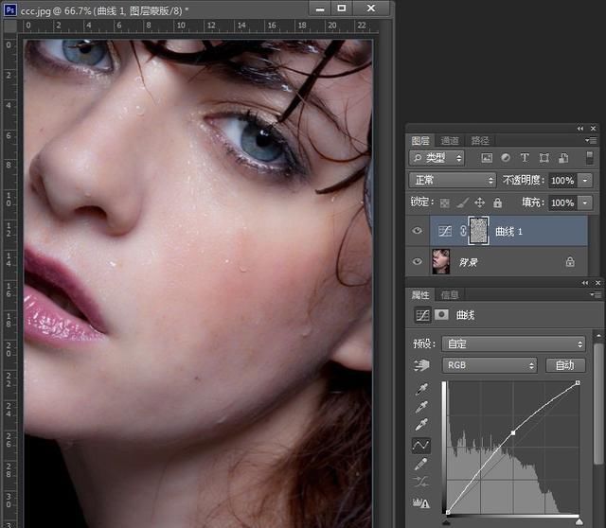Filter layers by pixel layer icon
606x528 pixels.
487,158
